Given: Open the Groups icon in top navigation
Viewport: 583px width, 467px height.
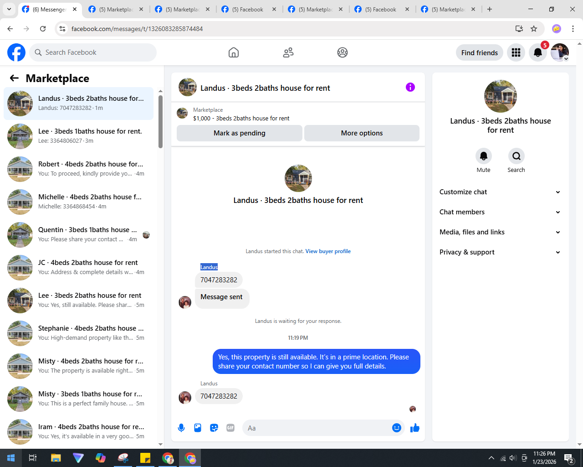Looking at the screenshot, I should pos(343,52).
